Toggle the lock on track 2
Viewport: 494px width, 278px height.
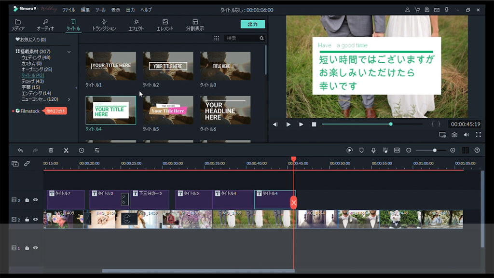(27, 220)
